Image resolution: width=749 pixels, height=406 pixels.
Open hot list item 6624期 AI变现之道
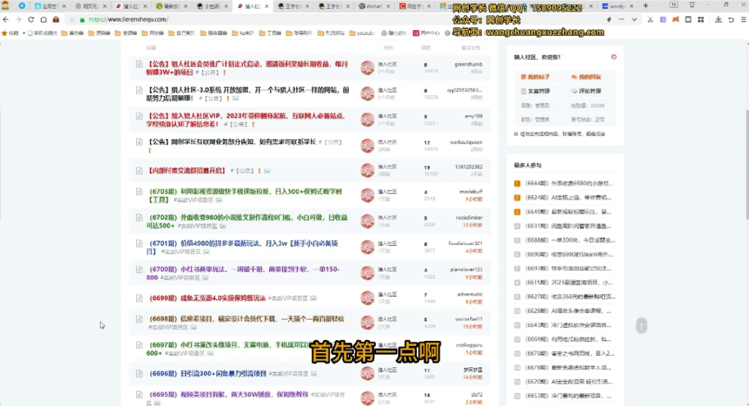click(x=568, y=198)
